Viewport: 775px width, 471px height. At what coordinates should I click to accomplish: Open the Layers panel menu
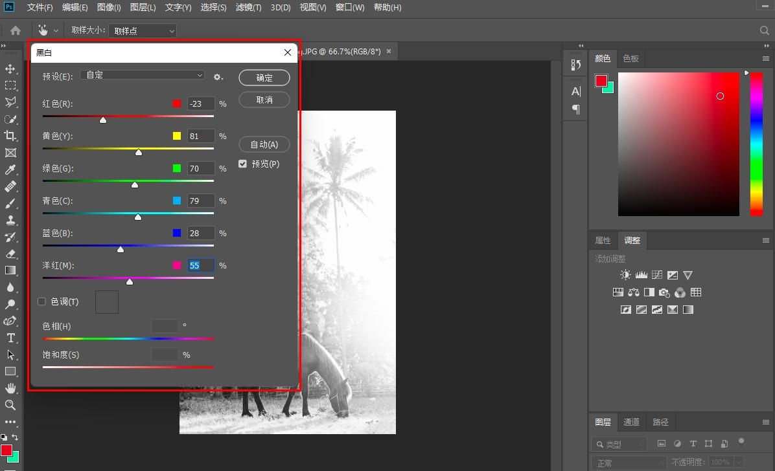click(766, 422)
